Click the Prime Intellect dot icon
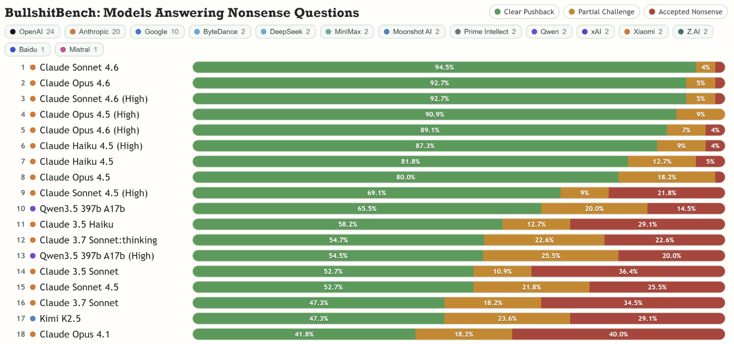The image size is (734, 344). click(x=458, y=32)
